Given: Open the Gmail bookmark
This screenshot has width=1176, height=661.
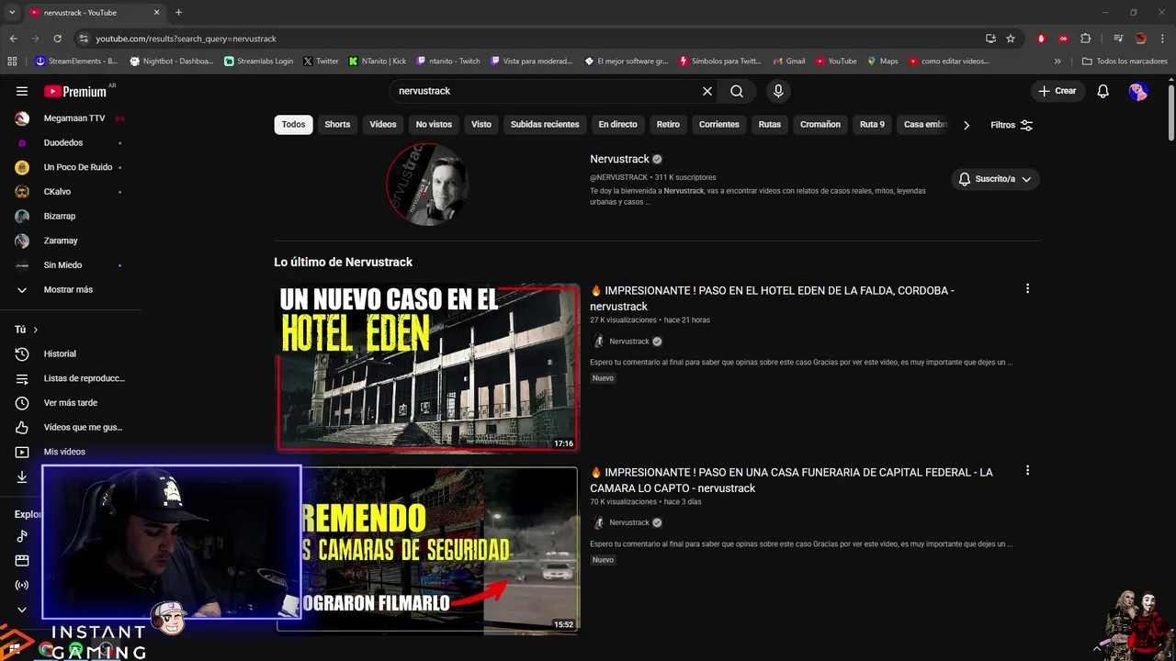Looking at the screenshot, I should [x=788, y=62].
